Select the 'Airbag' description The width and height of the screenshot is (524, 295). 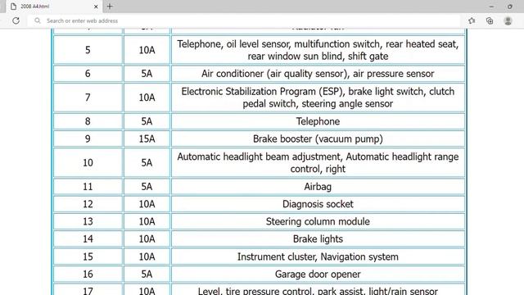click(318, 187)
